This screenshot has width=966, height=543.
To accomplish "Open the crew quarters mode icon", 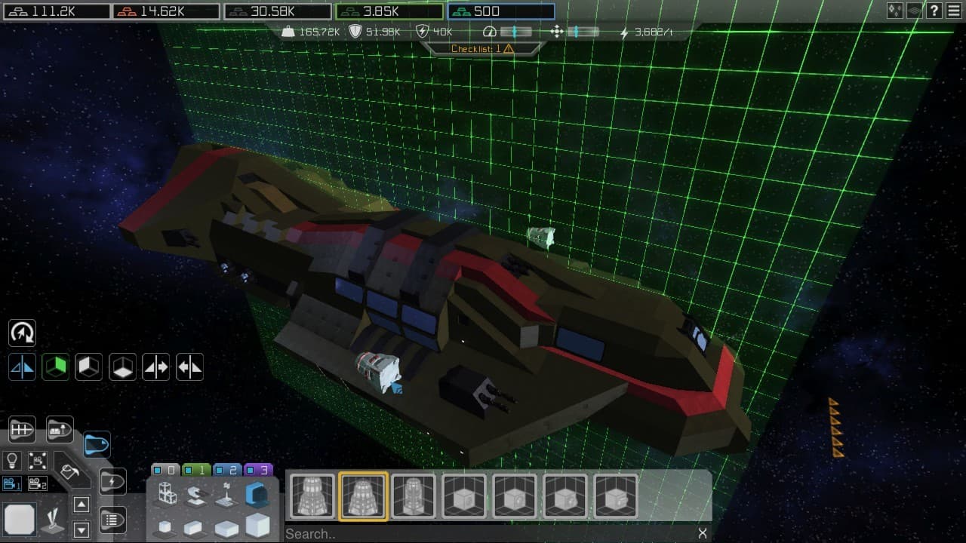I will (60, 430).
